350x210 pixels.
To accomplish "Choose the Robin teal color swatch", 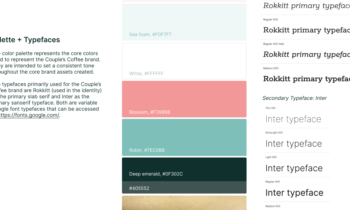I will click(184, 137).
